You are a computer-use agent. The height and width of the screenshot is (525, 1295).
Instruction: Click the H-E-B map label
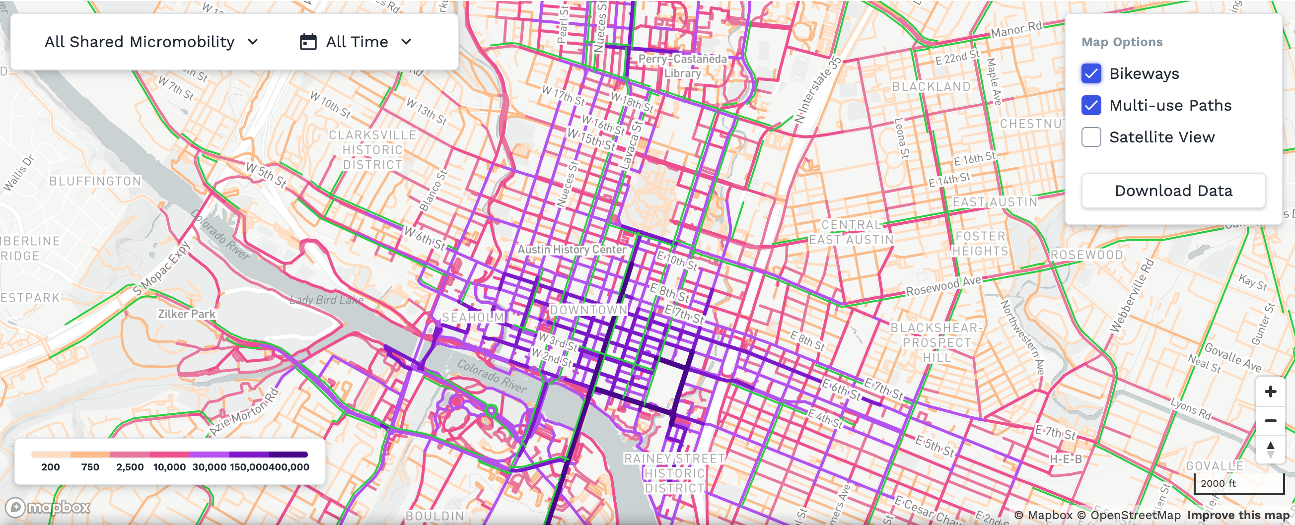tap(1065, 459)
